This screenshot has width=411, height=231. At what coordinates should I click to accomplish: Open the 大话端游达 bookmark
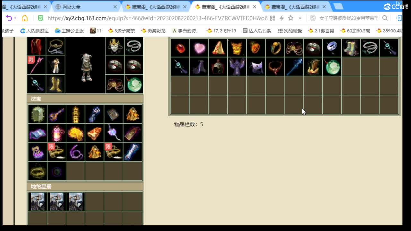(34, 31)
